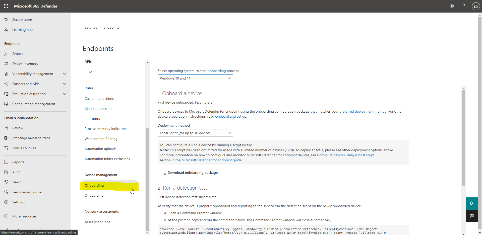Click the settings list vertical scrollbar
Screen dimensions: 482x235
147,176
